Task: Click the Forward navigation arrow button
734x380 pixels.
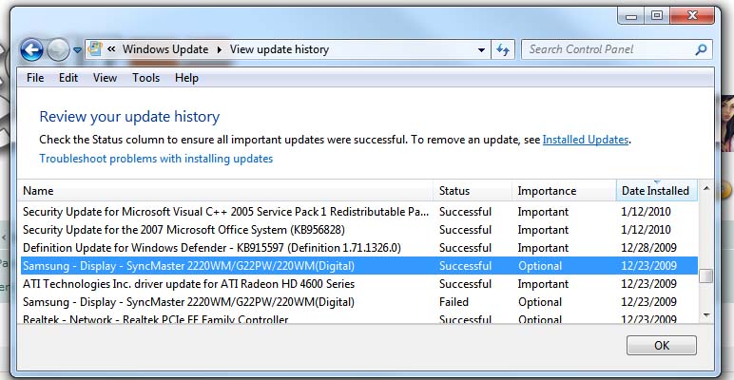Action: click(x=58, y=49)
